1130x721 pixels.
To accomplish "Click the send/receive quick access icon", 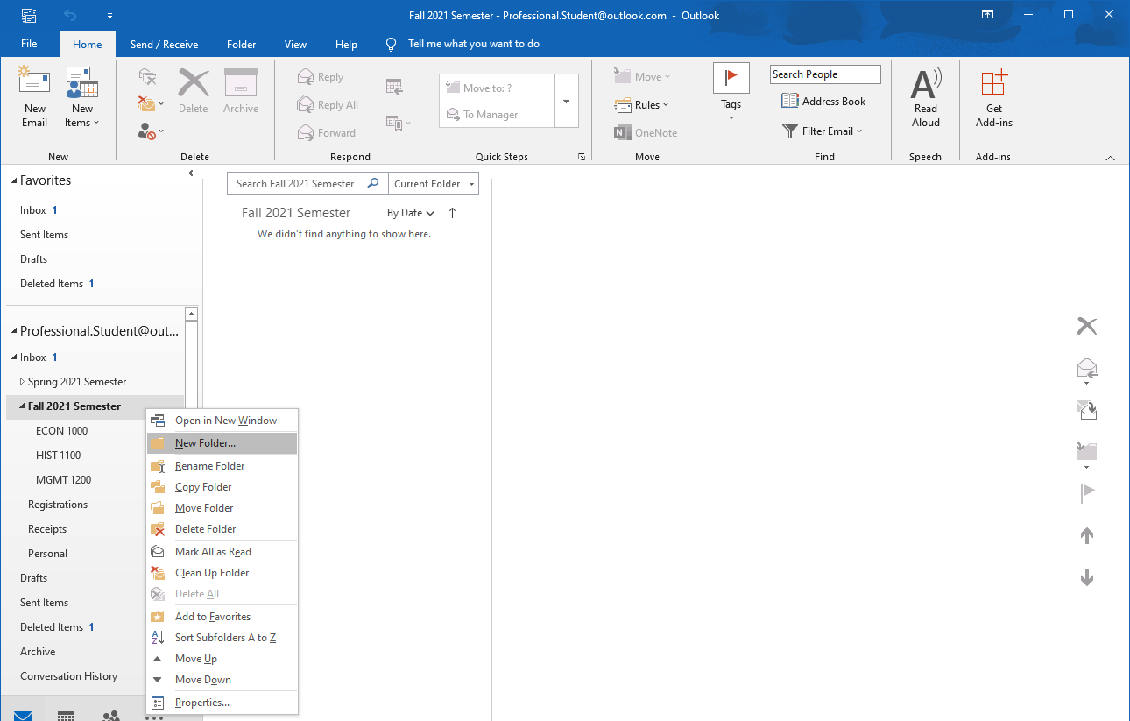I will 29,15.
